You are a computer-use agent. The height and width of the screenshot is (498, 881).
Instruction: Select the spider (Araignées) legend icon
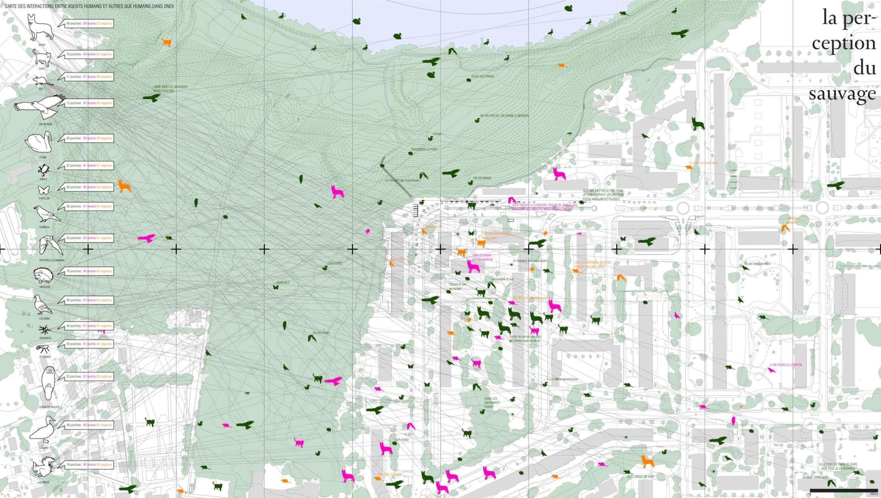click(45, 330)
